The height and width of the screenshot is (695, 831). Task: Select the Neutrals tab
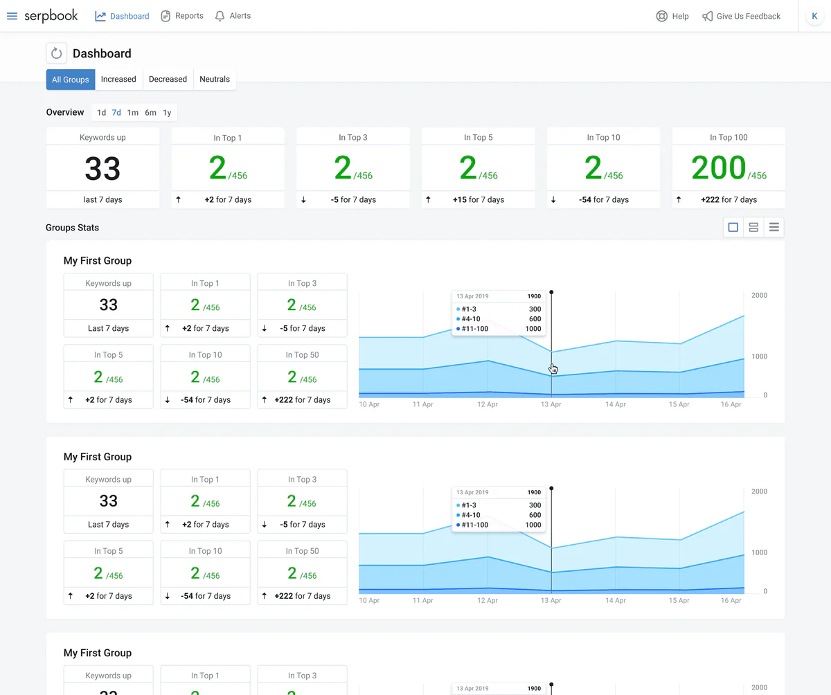click(x=215, y=80)
